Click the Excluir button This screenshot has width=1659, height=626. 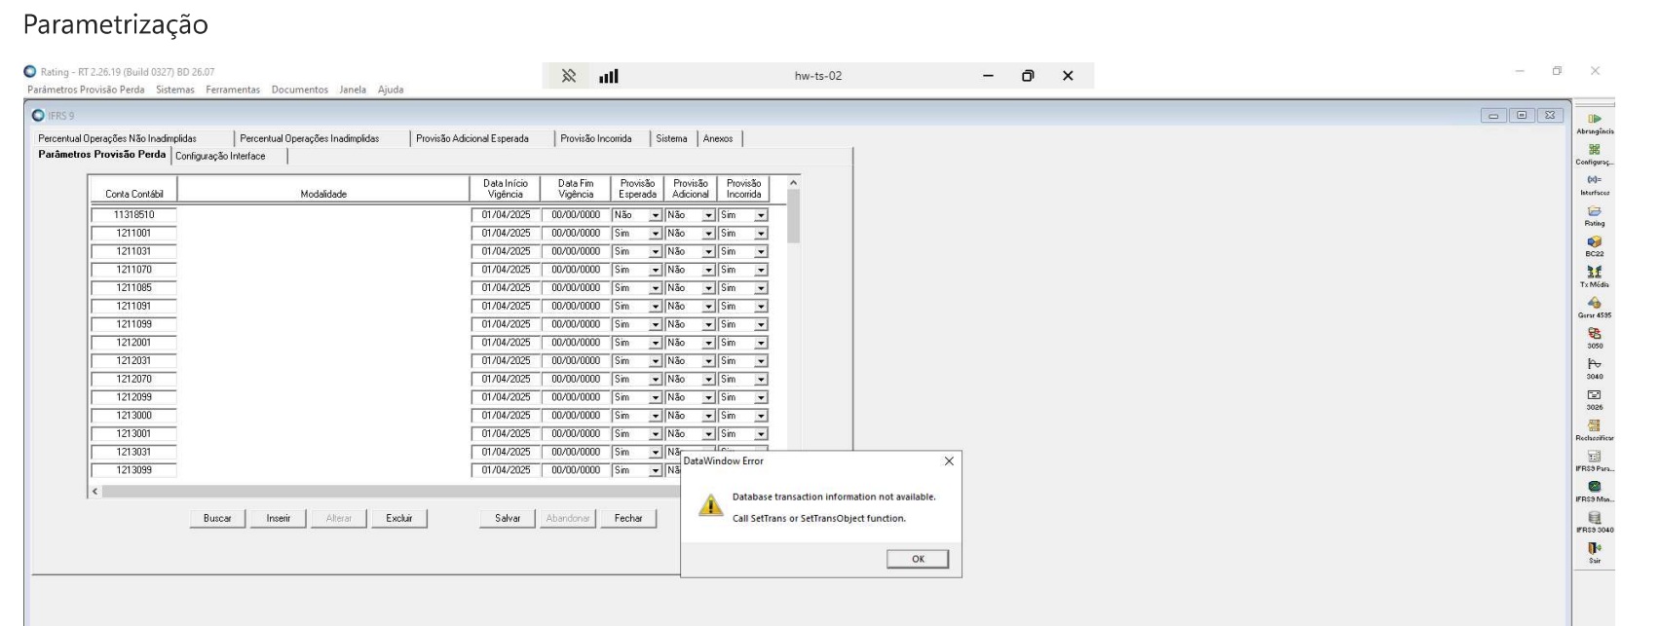pos(399,519)
